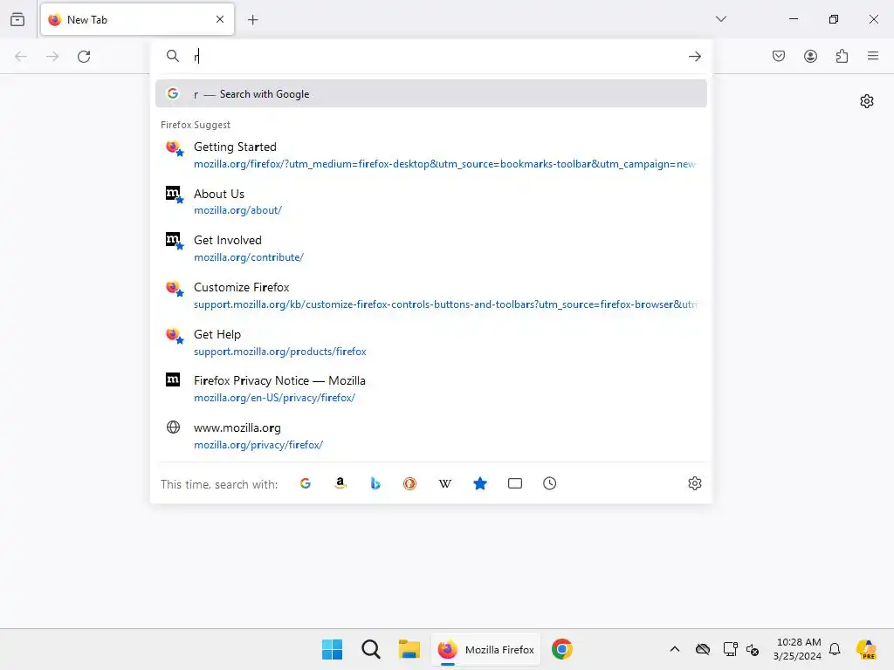Viewport: 894px width, 670px height.
Task: Open the About Us suggestion
Action: click(431, 202)
